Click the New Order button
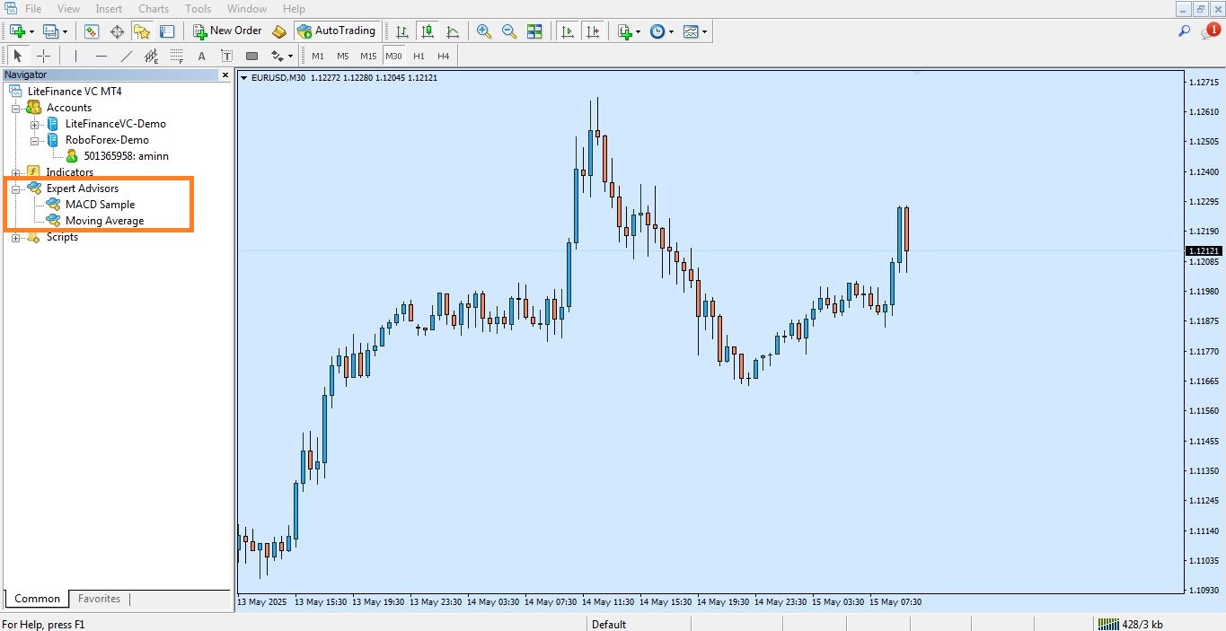This screenshot has width=1226, height=631. (228, 31)
